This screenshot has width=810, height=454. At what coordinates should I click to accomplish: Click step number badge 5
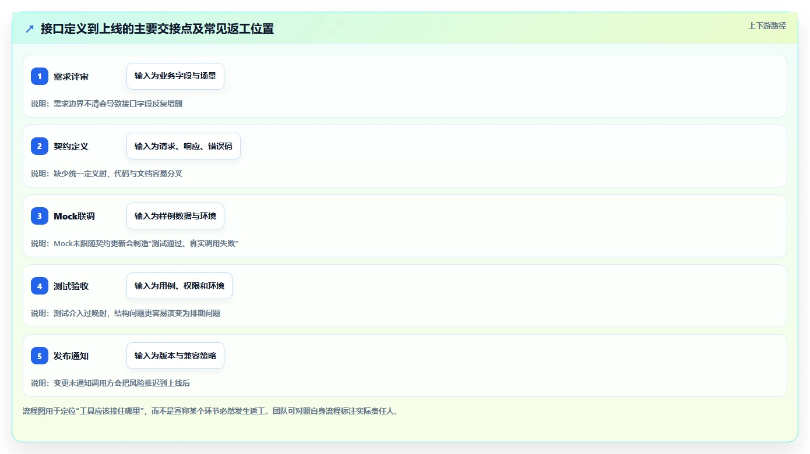pos(40,356)
